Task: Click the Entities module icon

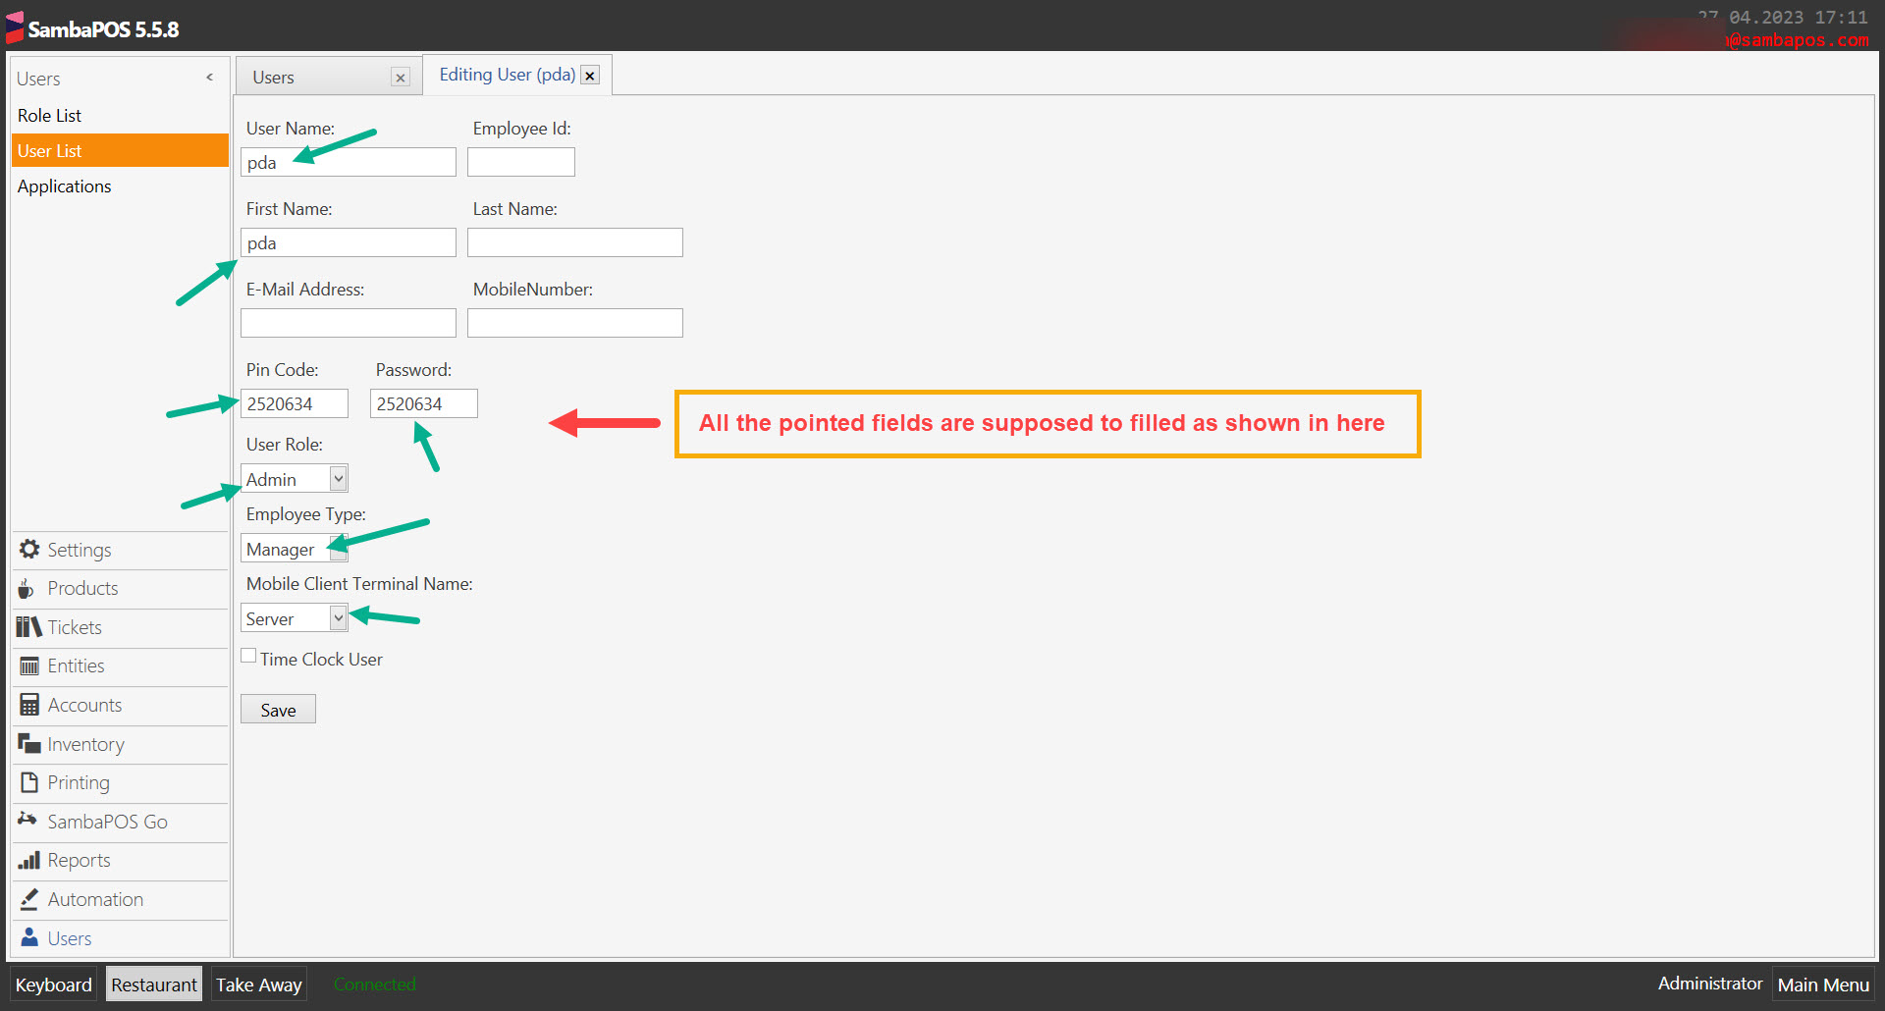Action: [x=28, y=665]
